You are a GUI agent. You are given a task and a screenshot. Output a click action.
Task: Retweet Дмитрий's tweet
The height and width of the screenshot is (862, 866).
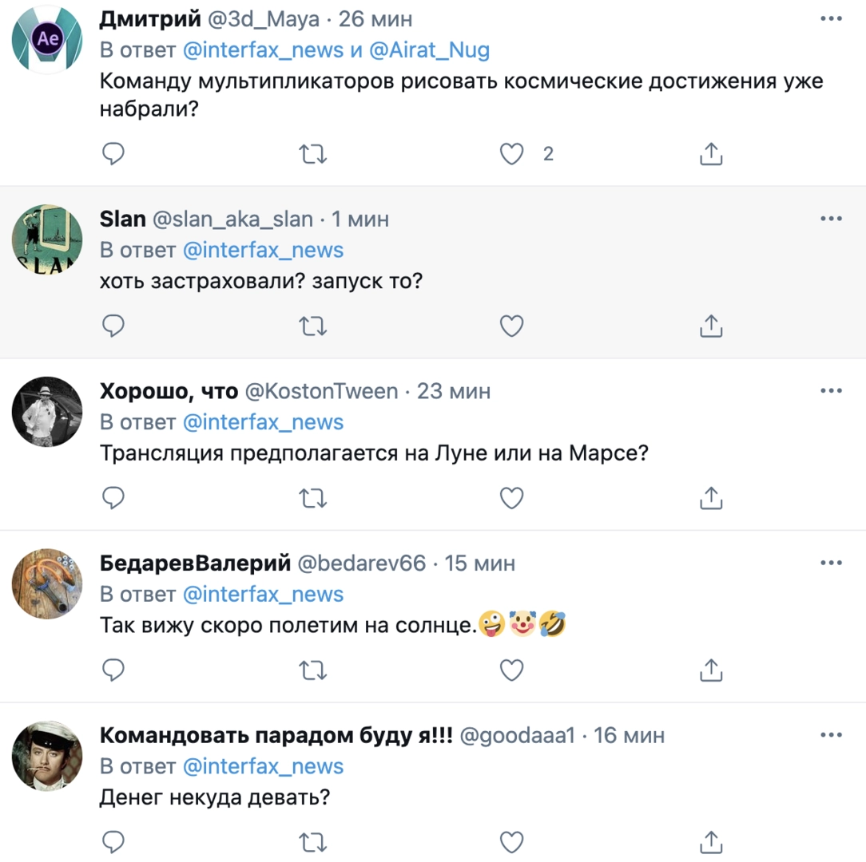312,154
